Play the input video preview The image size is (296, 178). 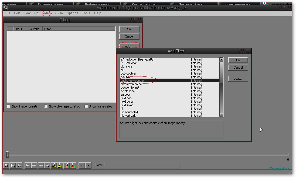(13, 166)
